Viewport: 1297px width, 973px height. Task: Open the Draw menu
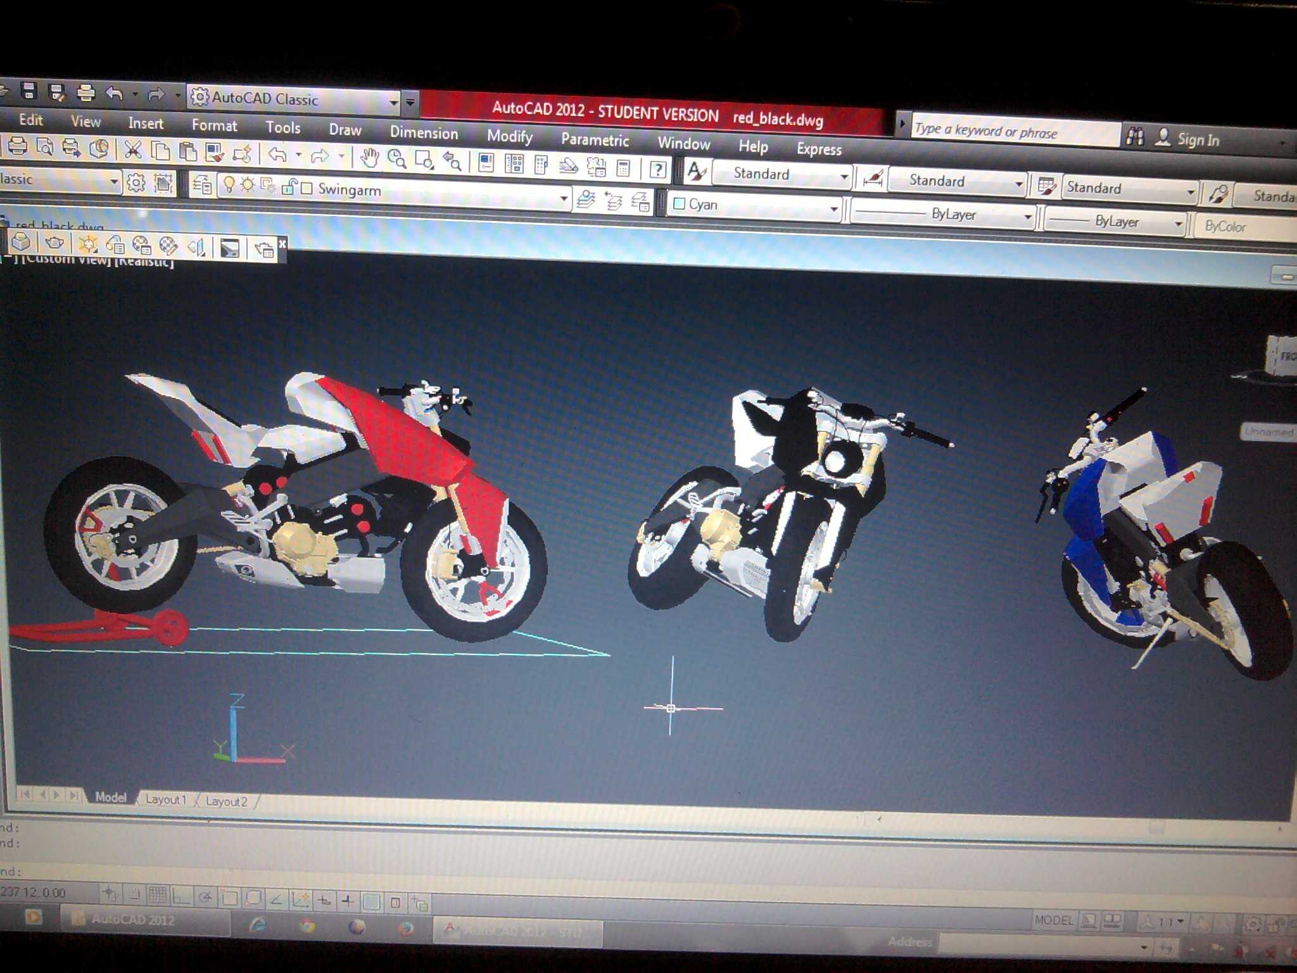tap(345, 130)
